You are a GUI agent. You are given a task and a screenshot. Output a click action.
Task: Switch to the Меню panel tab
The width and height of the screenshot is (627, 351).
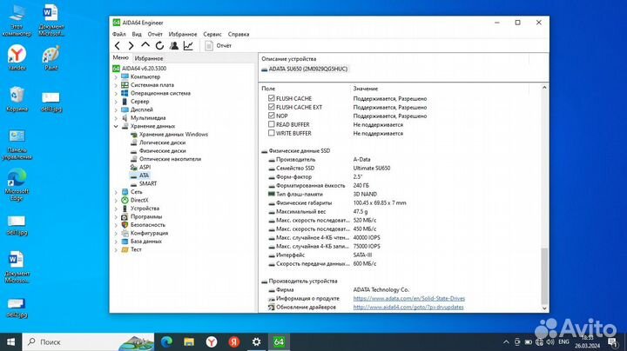click(120, 58)
